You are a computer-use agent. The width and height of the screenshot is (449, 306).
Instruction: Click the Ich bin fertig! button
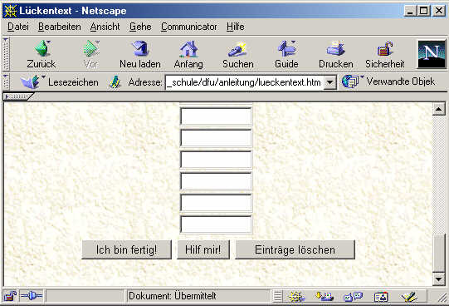pyautogui.click(x=127, y=249)
